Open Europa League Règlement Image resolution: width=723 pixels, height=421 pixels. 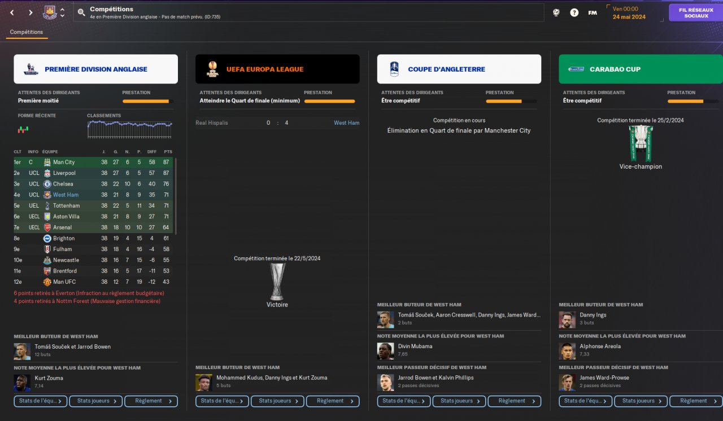pos(333,401)
